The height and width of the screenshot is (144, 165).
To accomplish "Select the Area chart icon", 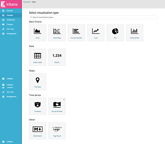I will [38, 31].
